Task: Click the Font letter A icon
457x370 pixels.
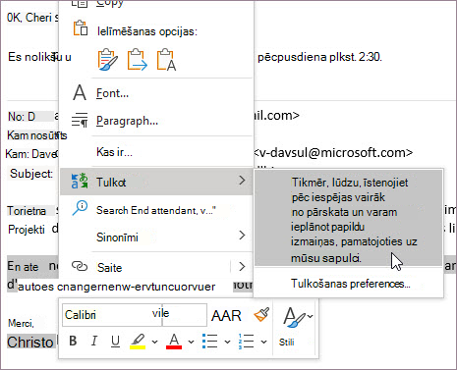Action: coord(80,92)
